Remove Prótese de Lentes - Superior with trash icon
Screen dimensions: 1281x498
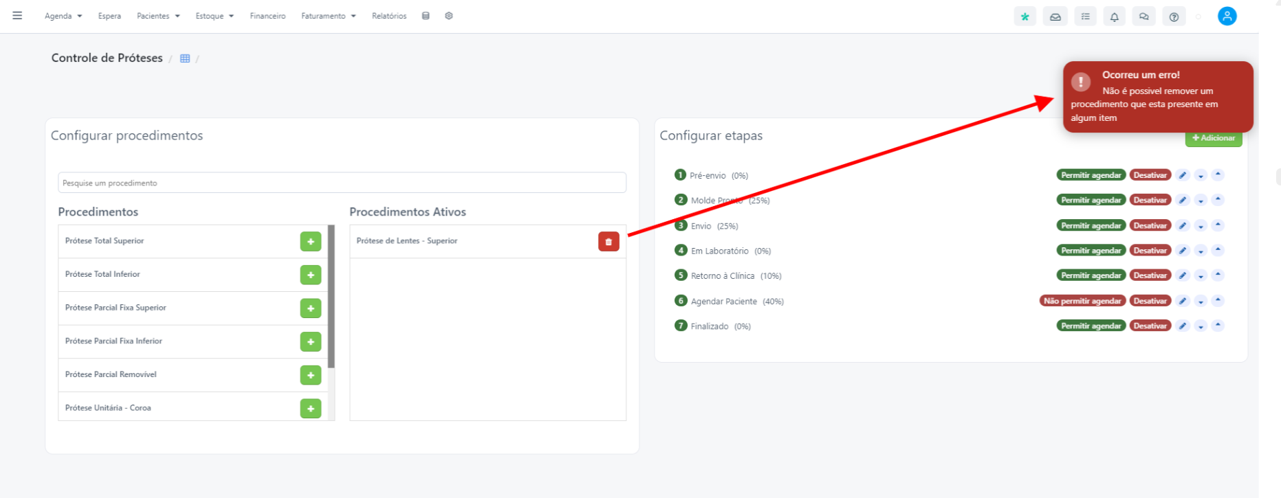[609, 242]
